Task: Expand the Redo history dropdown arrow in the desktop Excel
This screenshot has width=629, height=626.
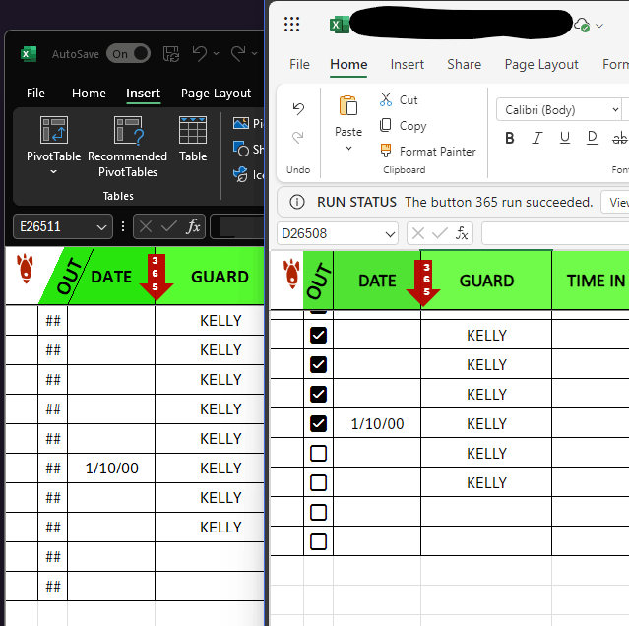Action: tap(254, 53)
